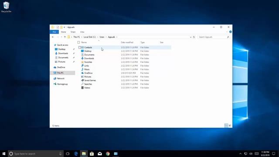This screenshot has width=279, height=157.
Task: Select the Downloads folder in file list
Action: pos(89,58)
